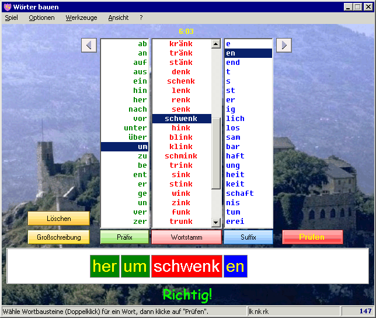The width and height of the screenshot is (376, 318).
Task: Click the right arrow navigation button
Action: tap(284, 45)
